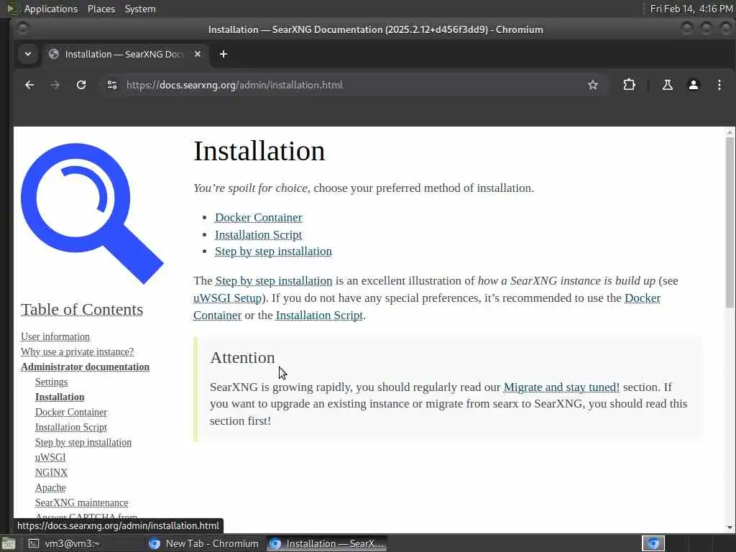Open the Installation Script bullet link
Viewport: 736px width, 552px height.
coord(258,235)
